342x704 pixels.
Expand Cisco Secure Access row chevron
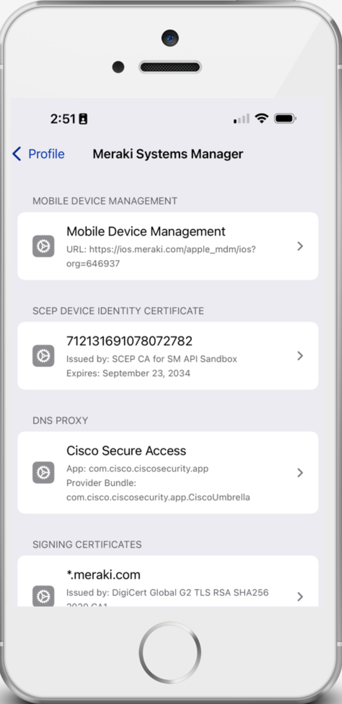300,472
